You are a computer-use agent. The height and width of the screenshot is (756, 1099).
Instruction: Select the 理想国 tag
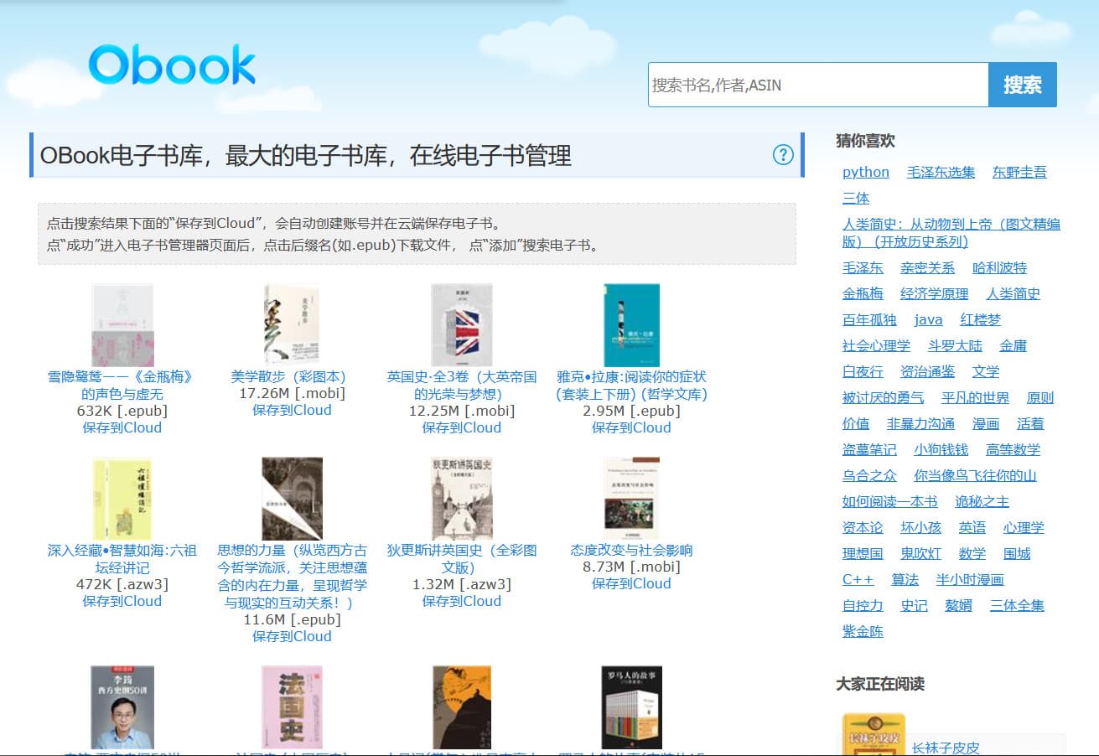pos(863,553)
